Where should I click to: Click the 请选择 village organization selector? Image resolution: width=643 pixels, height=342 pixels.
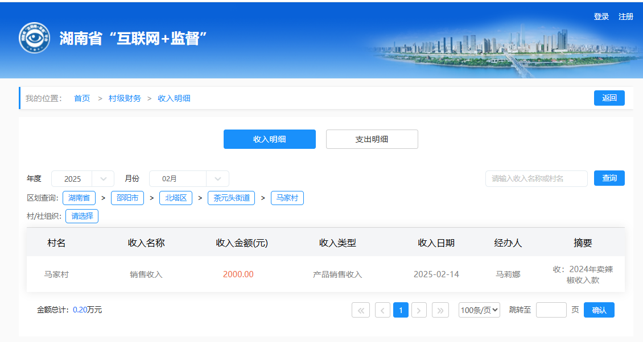tap(82, 216)
